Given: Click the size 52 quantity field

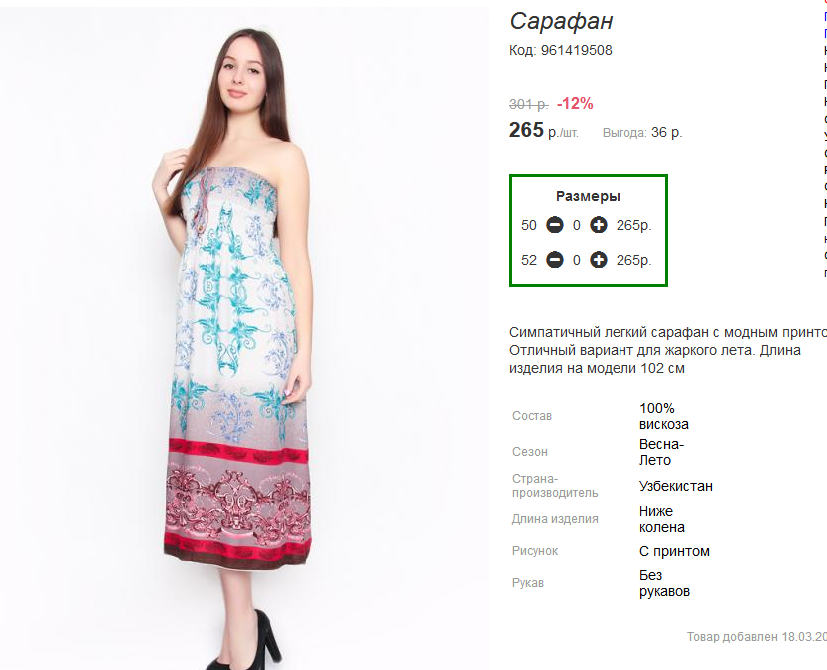Looking at the screenshot, I should 576,260.
